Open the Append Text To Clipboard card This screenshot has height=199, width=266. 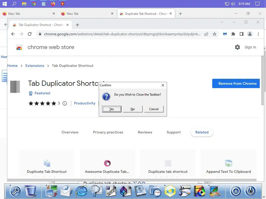[229, 164]
